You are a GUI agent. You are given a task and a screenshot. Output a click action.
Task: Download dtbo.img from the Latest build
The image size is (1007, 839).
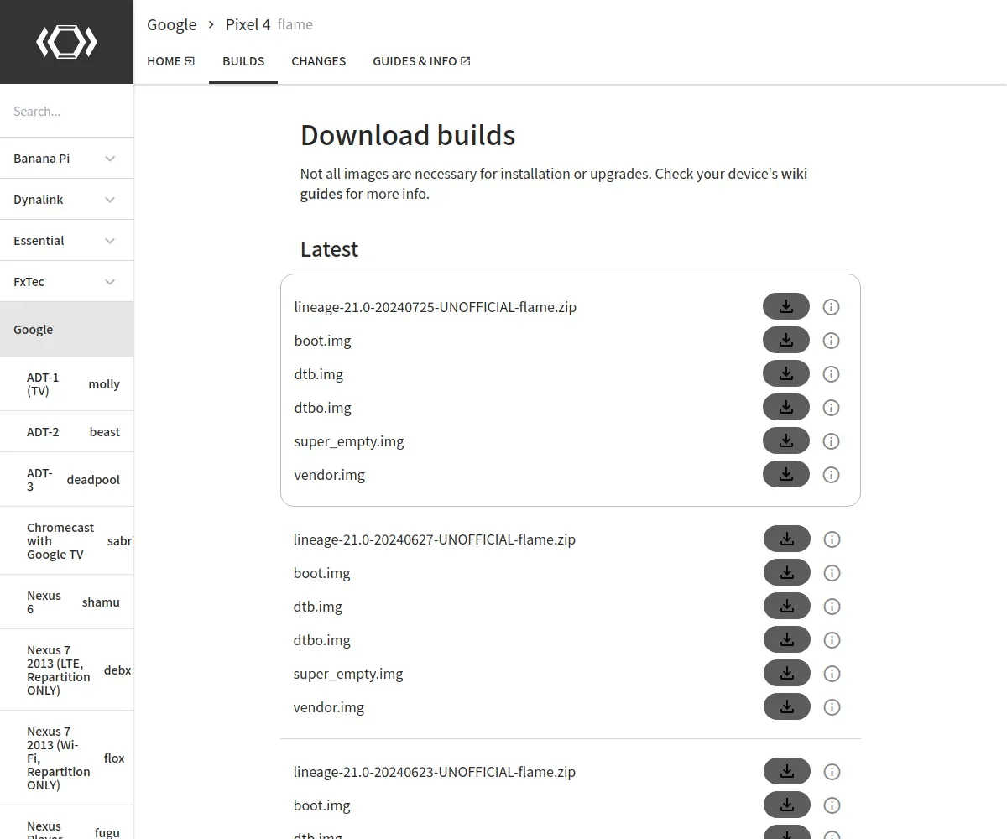click(x=786, y=407)
